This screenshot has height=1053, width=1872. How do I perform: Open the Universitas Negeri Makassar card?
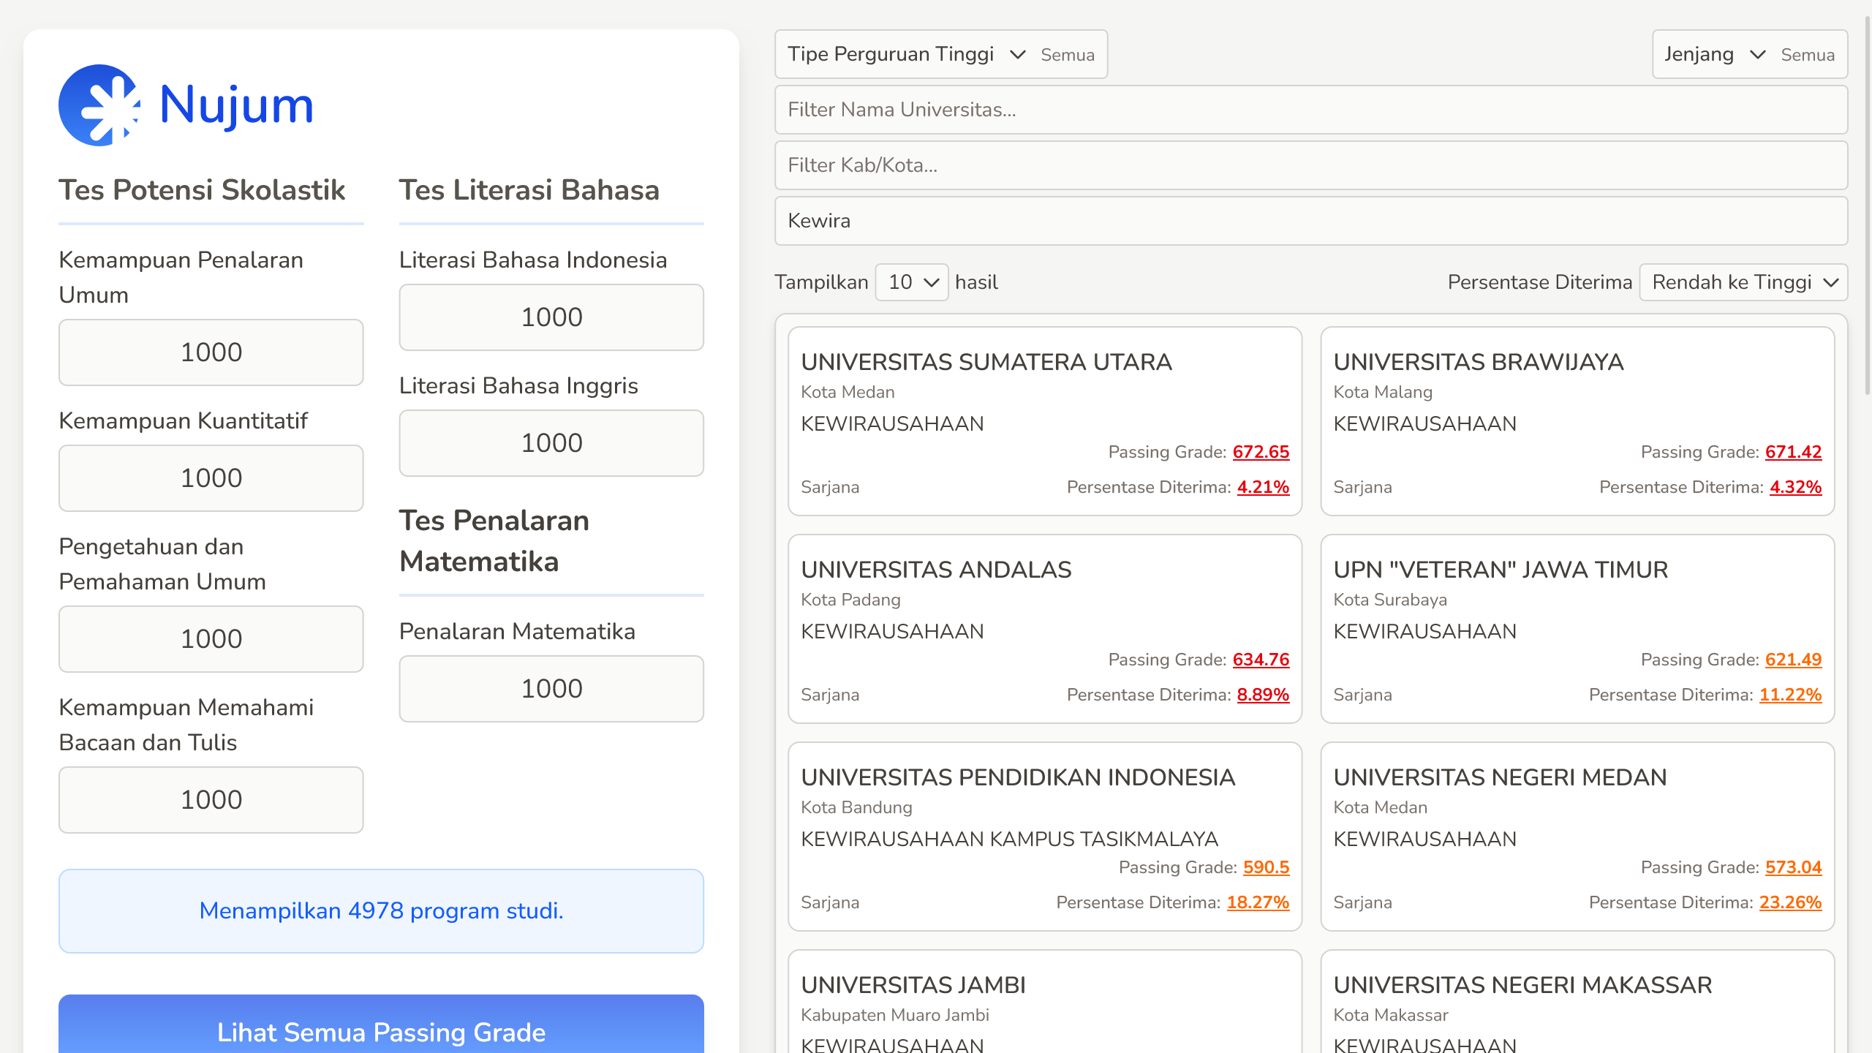(x=1577, y=1002)
